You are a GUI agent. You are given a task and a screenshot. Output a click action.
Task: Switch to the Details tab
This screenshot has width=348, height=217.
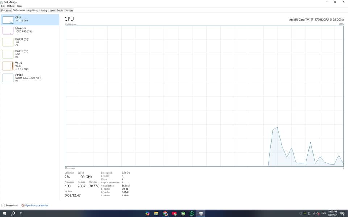point(60,10)
